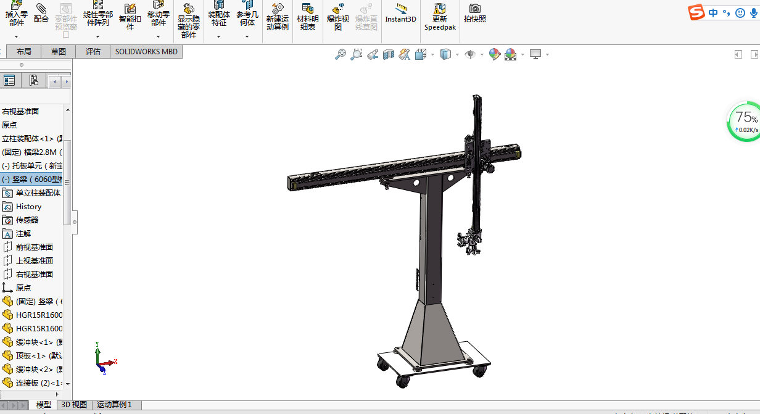Open the 运动算例 1 motion study tab
The width and height of the screenshot is (760, 414).
pos(115,405)
